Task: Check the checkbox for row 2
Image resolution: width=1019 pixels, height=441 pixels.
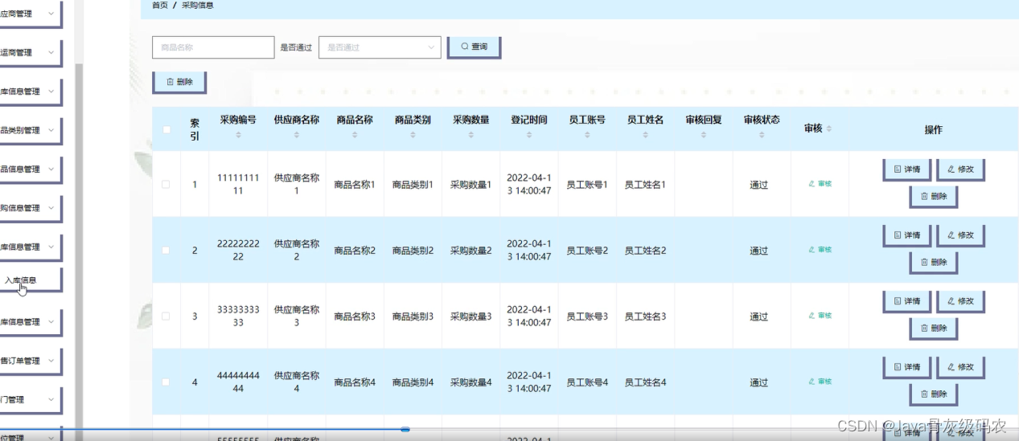Action: pyautogui.click(x=166, y=250)
